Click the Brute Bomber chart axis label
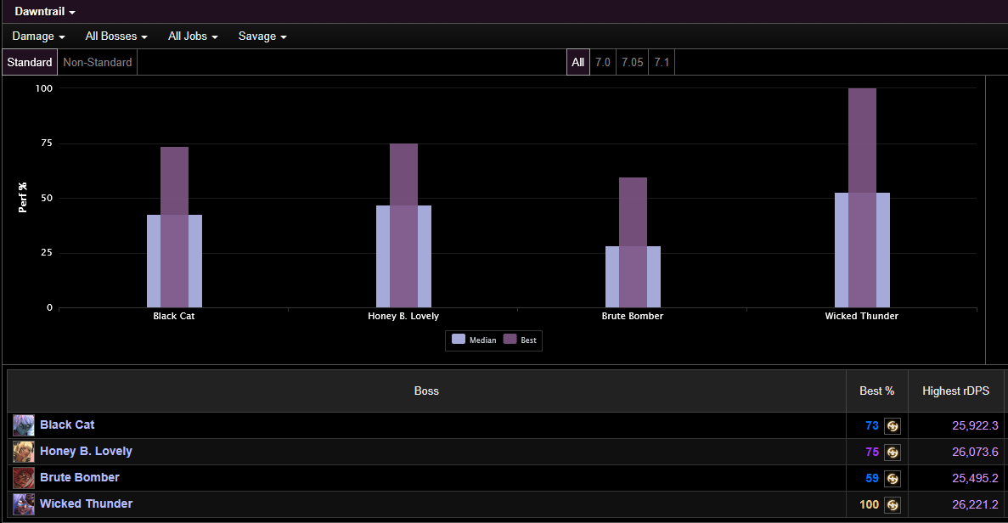Viewport: 1008px width, 523px height. 633,316
